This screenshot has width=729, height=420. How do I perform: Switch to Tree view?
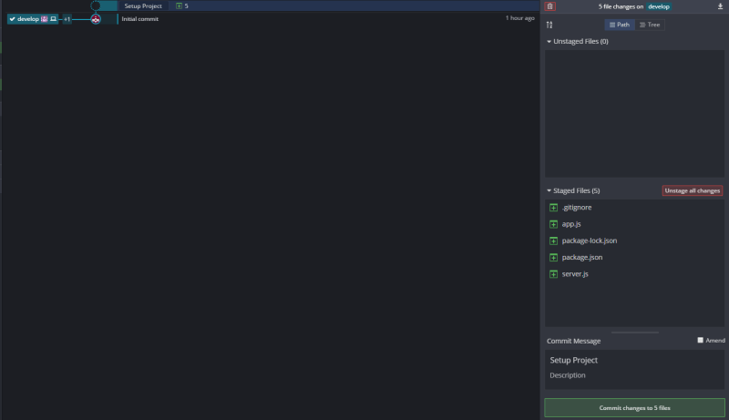[650, 25]
